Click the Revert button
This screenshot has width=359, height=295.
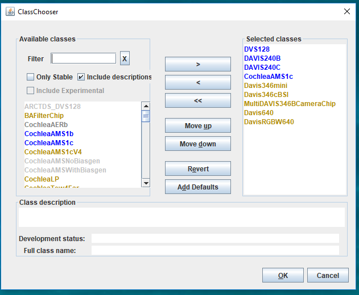(x=198, y=168)
